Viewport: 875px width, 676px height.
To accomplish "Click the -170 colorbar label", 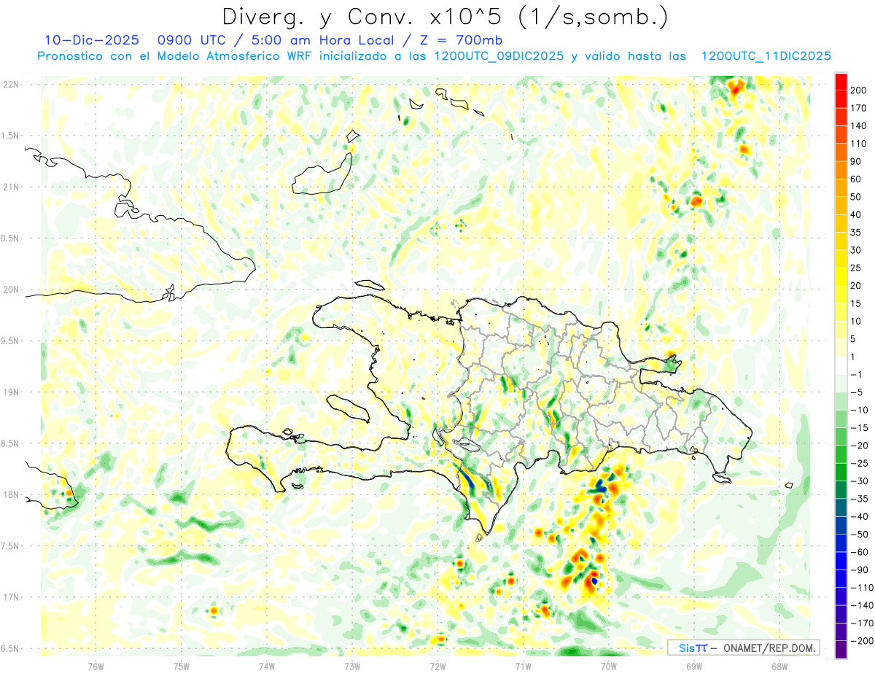I will click(863, 623).
